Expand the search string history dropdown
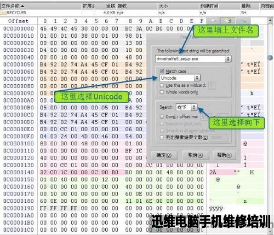Image resolution: width=274 pixels, height=235 pixels. pyautogui.click(x=228, y=59)
